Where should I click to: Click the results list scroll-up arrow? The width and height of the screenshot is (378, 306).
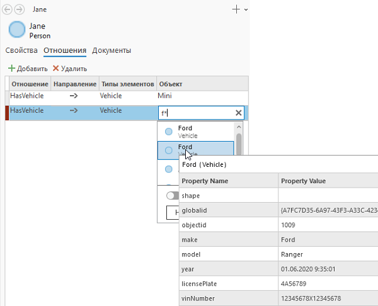click(x=239, y=127)
